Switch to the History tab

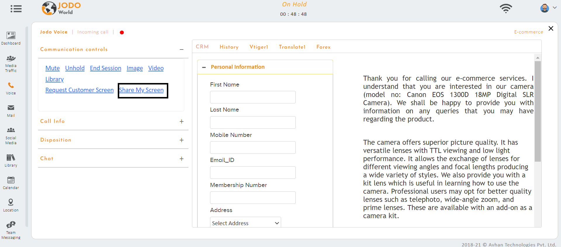click(229, 47)
